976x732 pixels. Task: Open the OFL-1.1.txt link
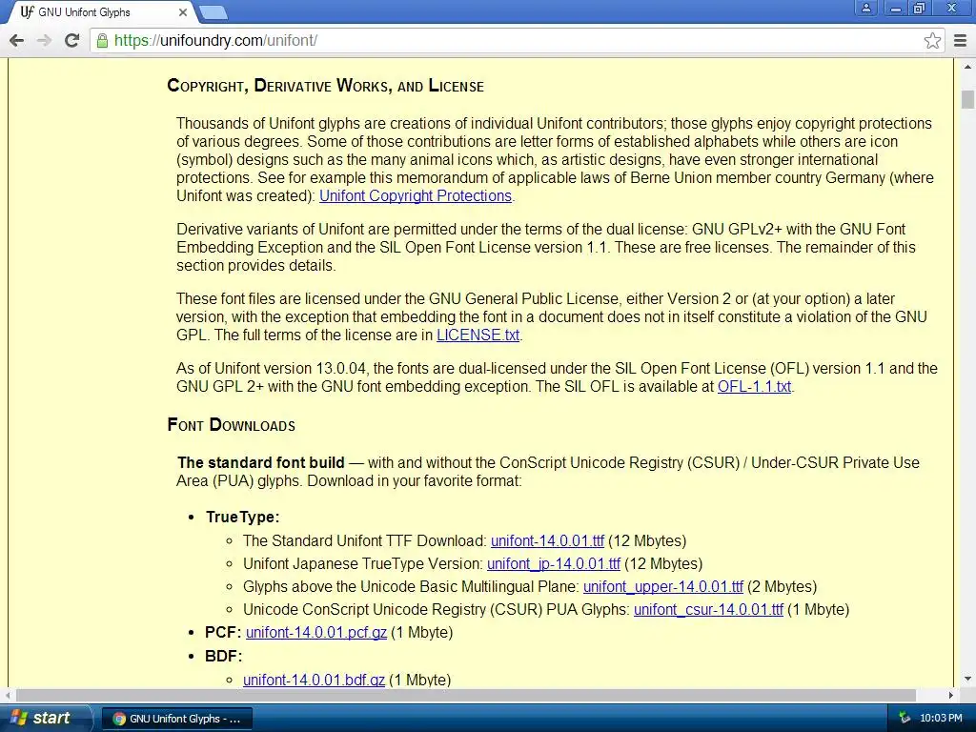click(755, 387)
